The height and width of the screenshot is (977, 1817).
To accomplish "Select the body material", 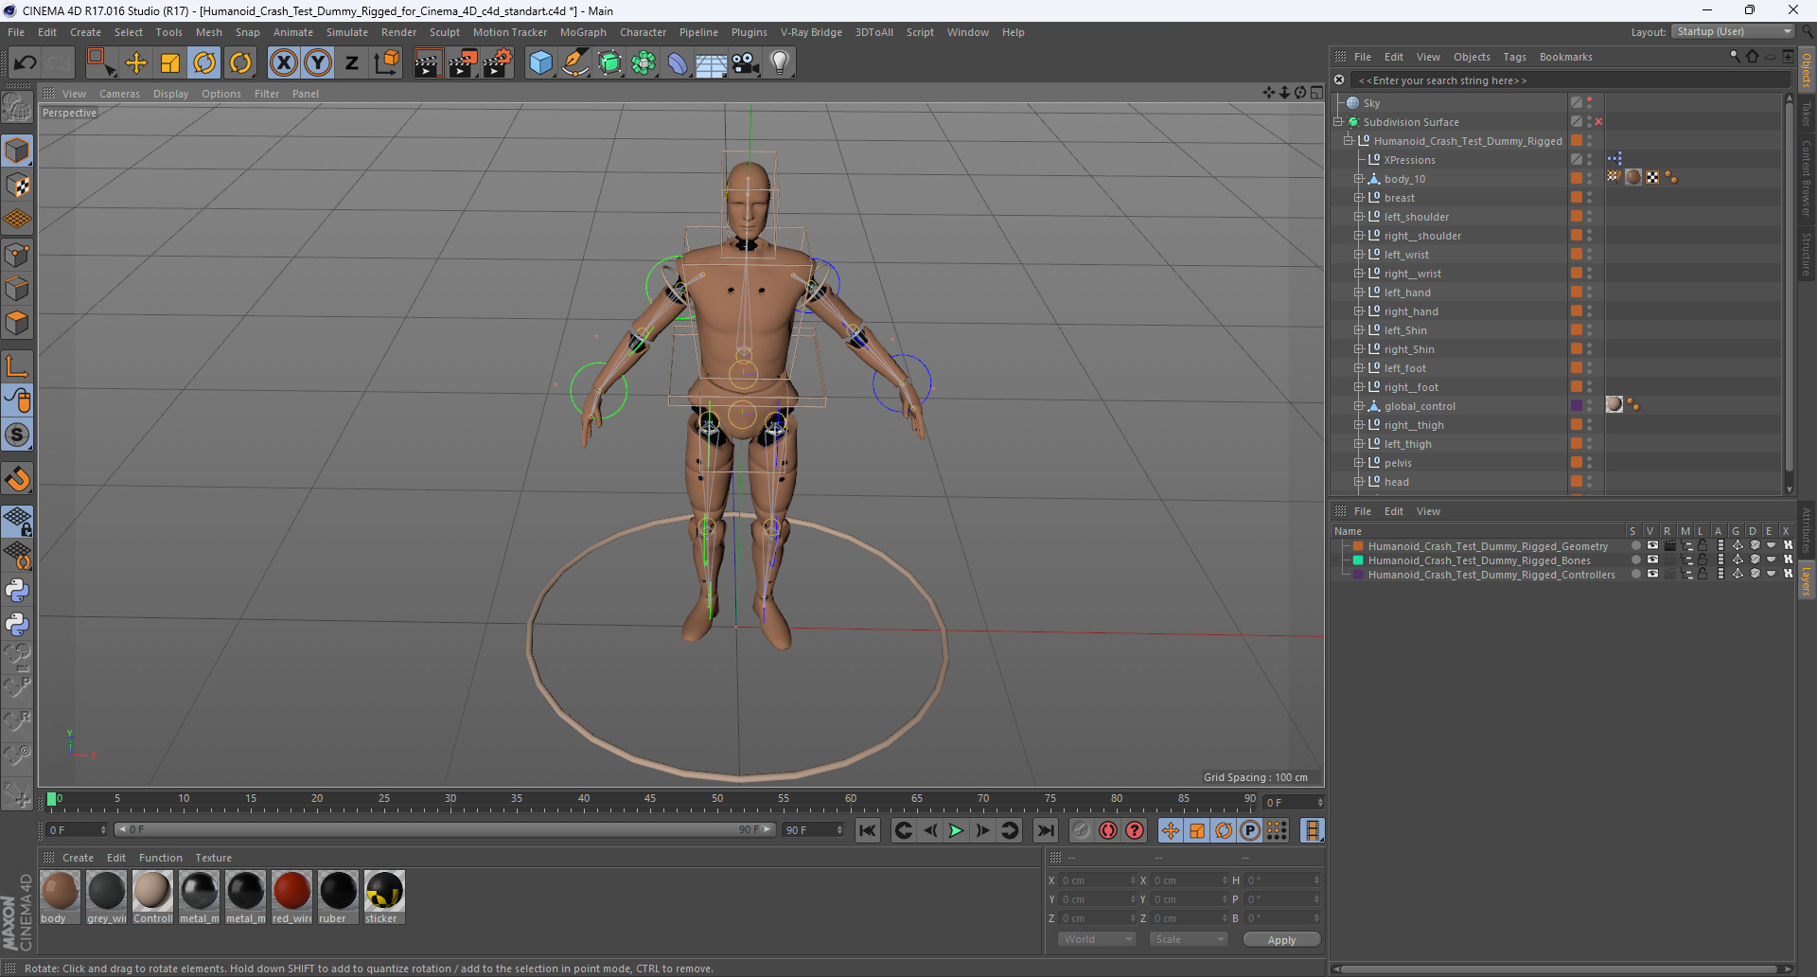I will point(61,897).
